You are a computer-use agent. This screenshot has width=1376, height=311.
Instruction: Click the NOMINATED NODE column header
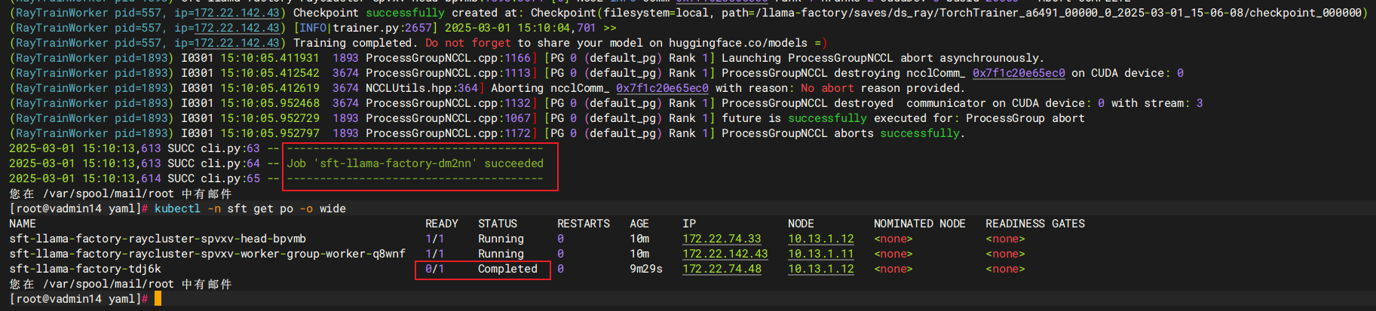coord(920,224)
